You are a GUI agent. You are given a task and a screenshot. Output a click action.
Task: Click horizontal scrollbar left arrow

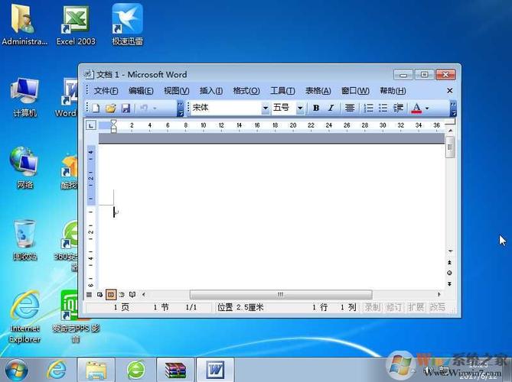(x=144, y=295)
